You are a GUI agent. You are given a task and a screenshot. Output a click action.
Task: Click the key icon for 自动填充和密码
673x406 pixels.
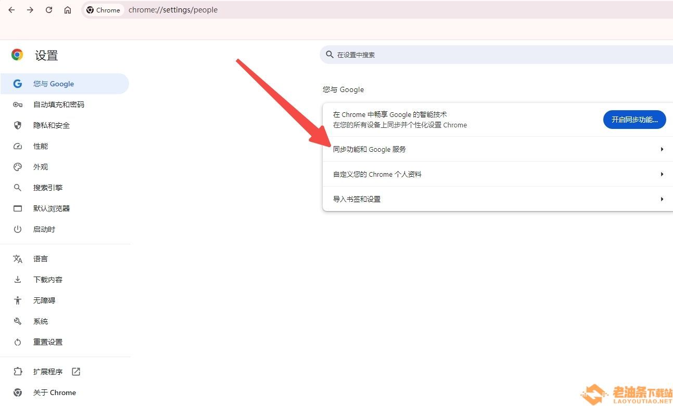click(18, 104)
